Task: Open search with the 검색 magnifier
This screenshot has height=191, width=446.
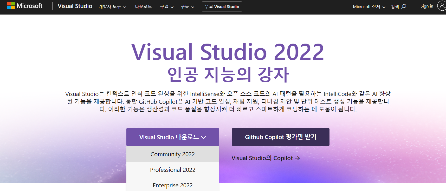Action: point(398,6)
